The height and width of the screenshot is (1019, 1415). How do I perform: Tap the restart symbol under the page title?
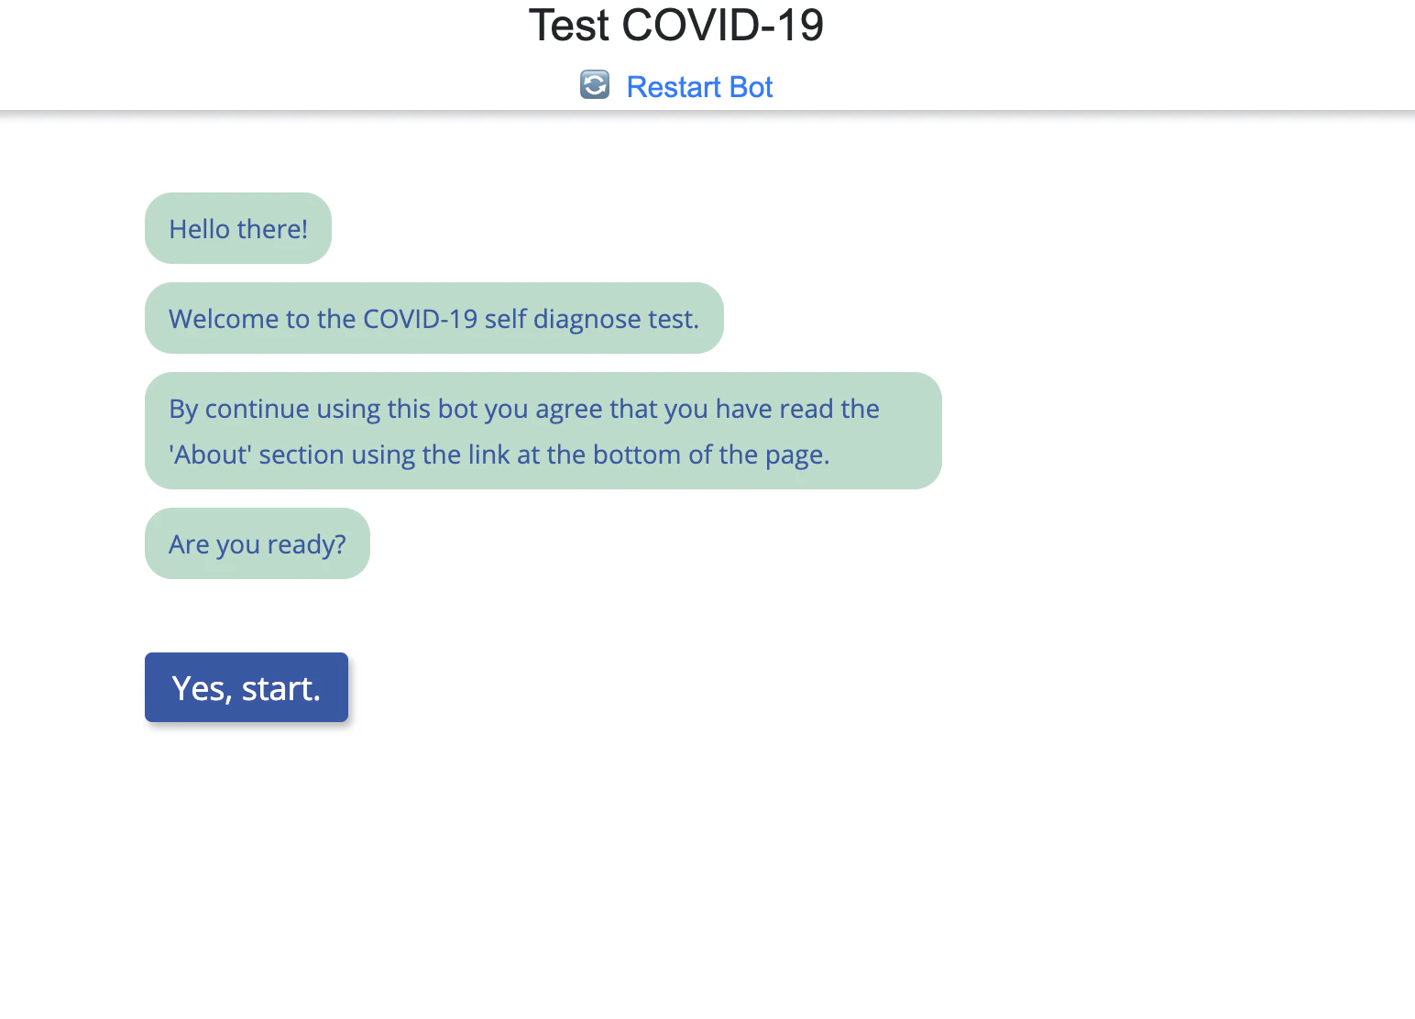point(595,85)
